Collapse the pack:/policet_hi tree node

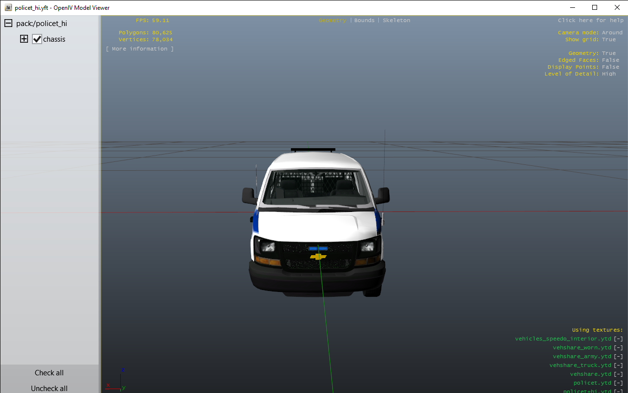[8, 23]
